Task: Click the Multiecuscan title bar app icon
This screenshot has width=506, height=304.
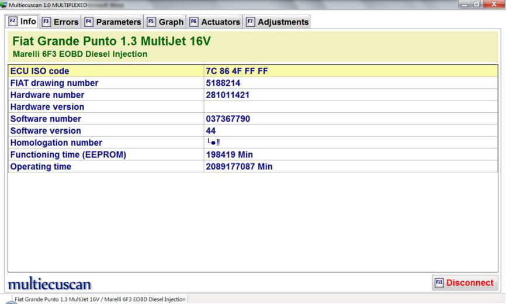Action: coord(4,5)
